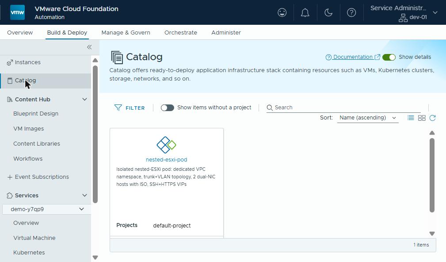446x262 pixels.
Task: Select the Build & Deploy tab
Action: 67,32
